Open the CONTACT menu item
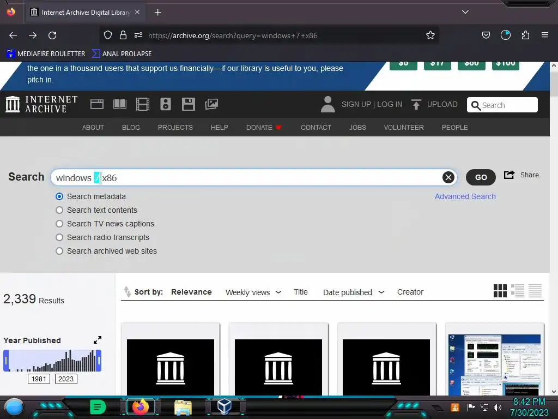 pyautogui.click(x=316, y=127)
